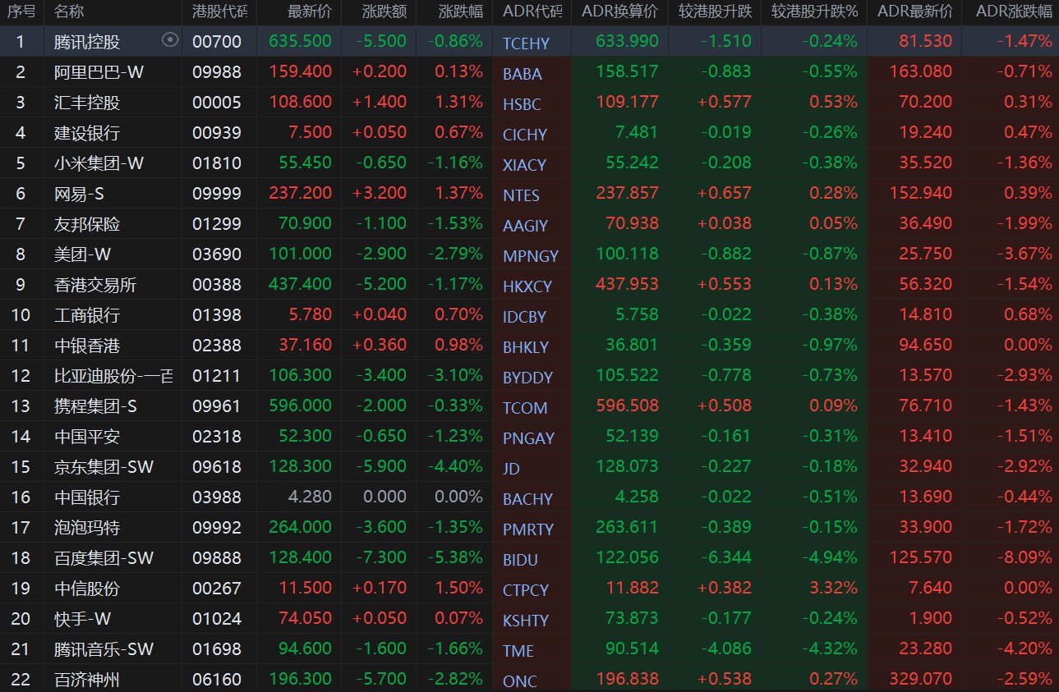The image size is (1059, 692).
Task: Open 比亚迪股份 stock entry
Action: point(113,376)
